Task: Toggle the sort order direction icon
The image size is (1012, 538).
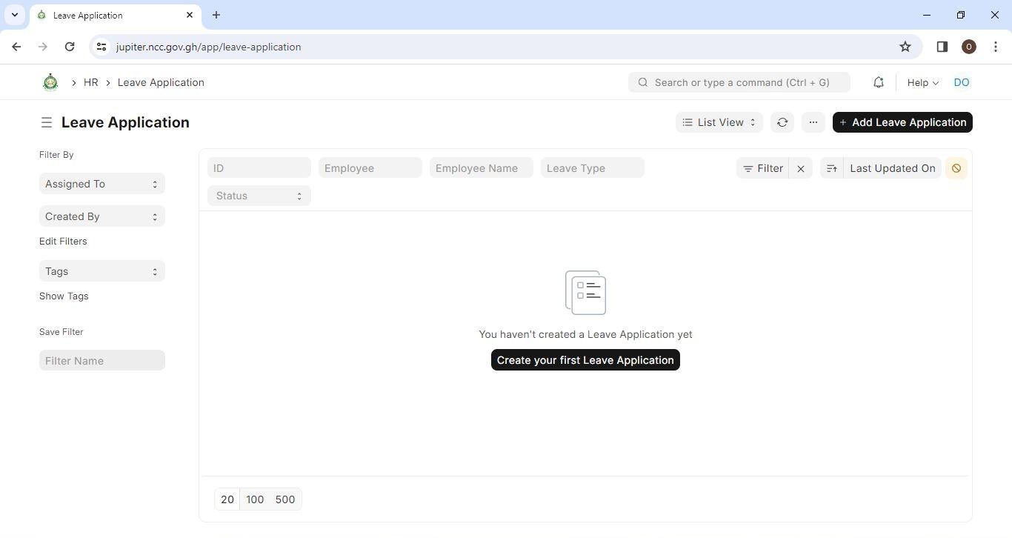Action: 831,168
